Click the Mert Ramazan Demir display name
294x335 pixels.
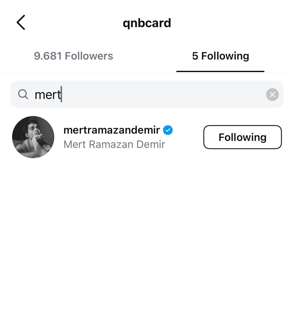tap(114, 144)
